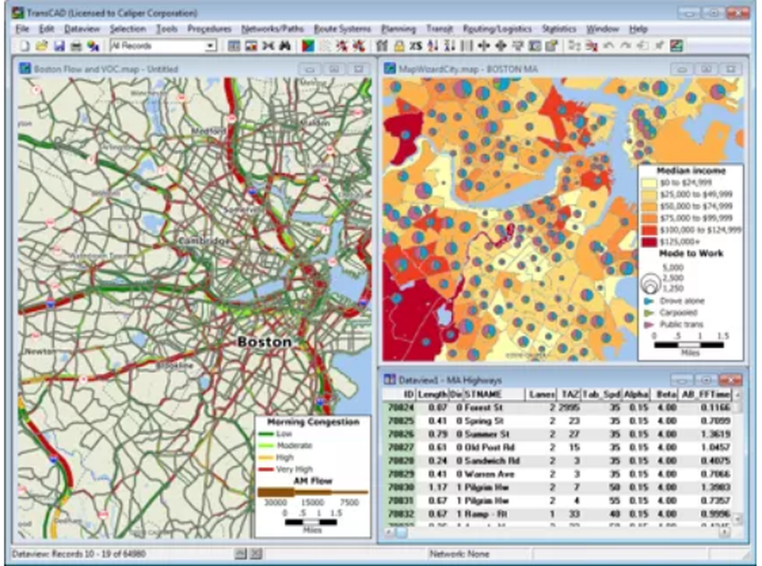The width and height of the screenshot is (762, 566).
Task: Click the toolbar icon right of the table icon
Action: [251, 46]
